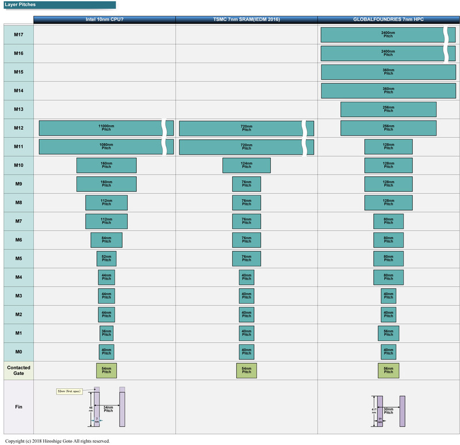Image resolution: width=460 pixels, height=445 pixels.
Task: Click the "Fin" row label
Action: (18, 407)
